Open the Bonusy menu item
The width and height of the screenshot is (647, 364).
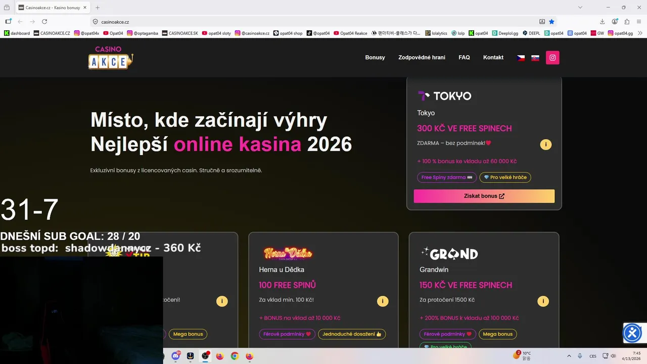click(375, 58)
